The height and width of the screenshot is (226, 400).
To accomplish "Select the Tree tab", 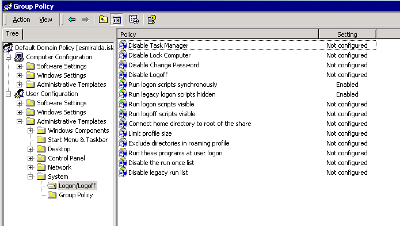I will (12, 33).
